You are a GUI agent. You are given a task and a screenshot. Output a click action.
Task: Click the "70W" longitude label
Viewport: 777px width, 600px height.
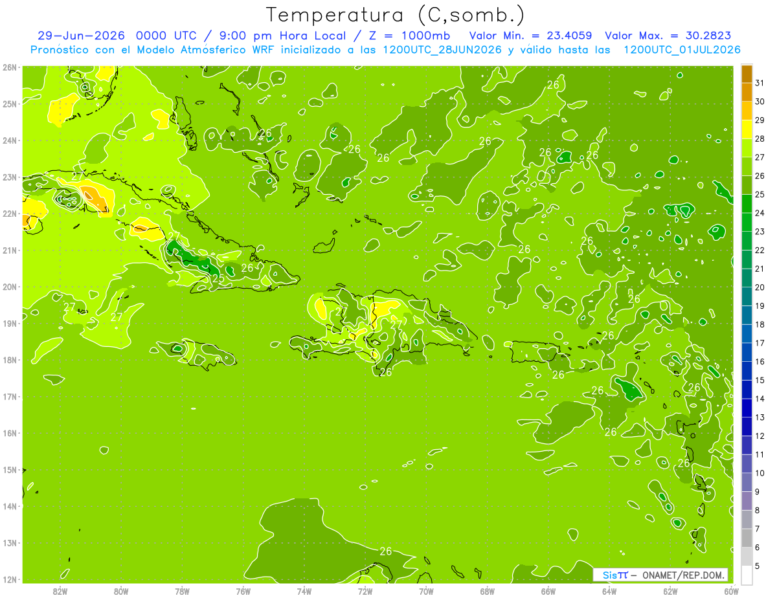click(426, 590)
